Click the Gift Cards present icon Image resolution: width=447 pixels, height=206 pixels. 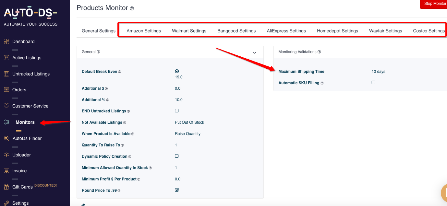point(6,187)
